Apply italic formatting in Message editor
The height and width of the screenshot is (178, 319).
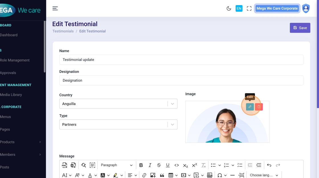pyautogui.click(x=150, y=165)
